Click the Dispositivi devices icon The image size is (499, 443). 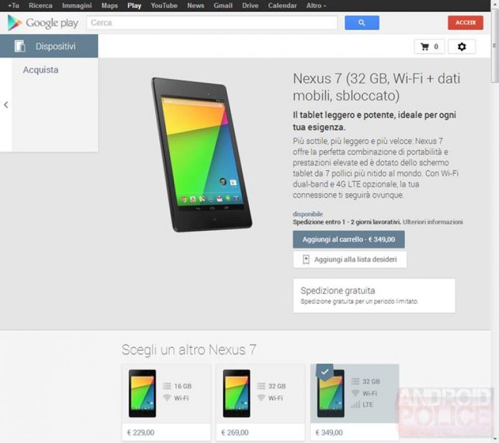pos(20,46)
